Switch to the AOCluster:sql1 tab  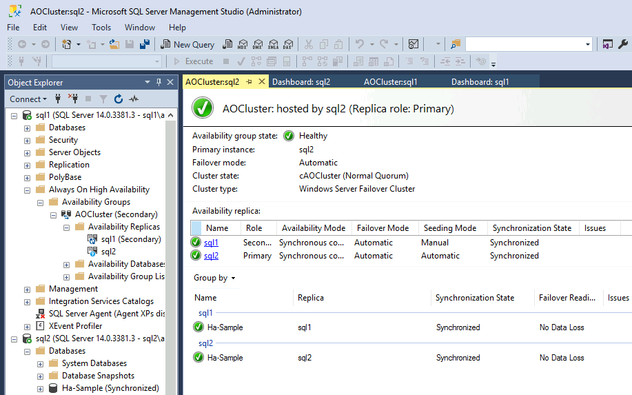[x=390, y=82]
